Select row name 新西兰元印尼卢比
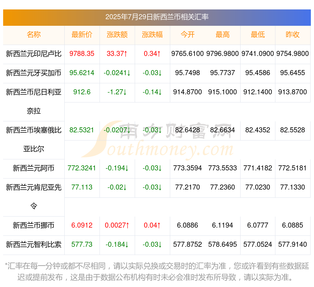 (34, 54)
